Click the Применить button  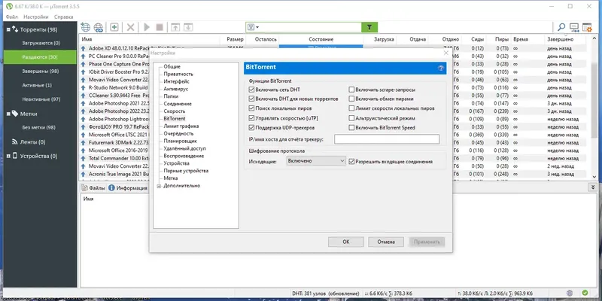click(427, 242)
